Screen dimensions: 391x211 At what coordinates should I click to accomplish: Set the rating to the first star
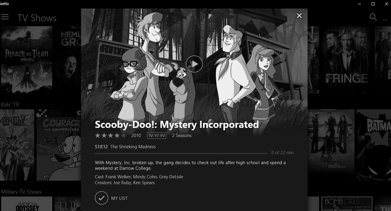click(97, 136)
